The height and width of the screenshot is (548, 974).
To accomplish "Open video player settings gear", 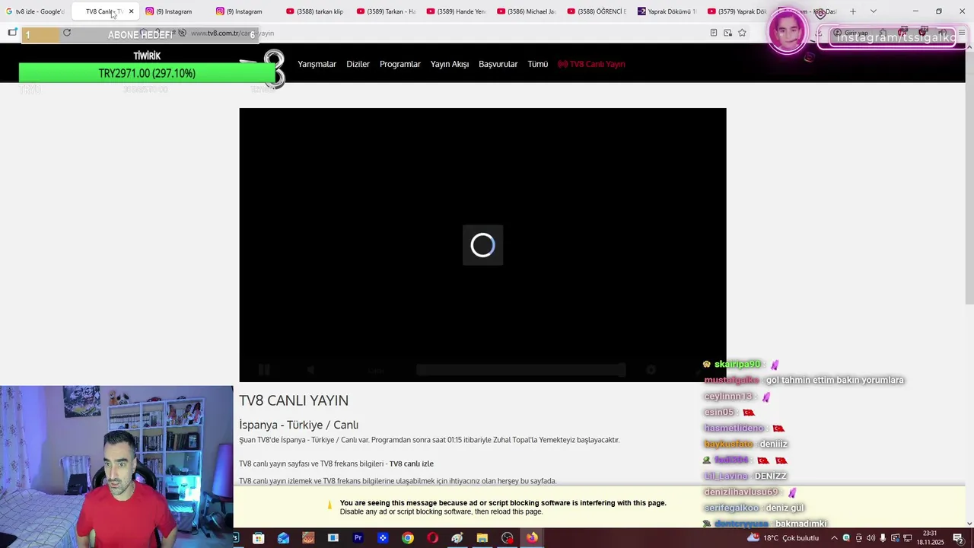I will 651,370.
